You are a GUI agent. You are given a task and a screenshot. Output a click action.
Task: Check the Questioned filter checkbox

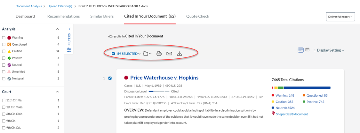pos(4,44)
